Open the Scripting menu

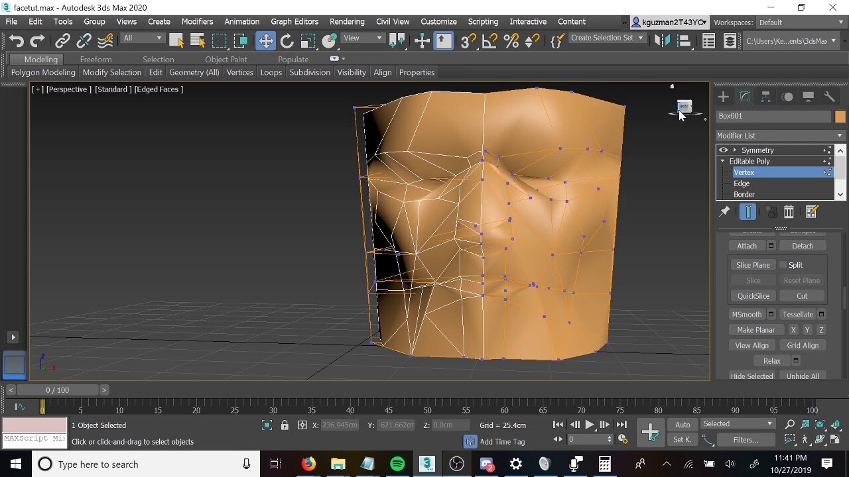coord(483,22)
